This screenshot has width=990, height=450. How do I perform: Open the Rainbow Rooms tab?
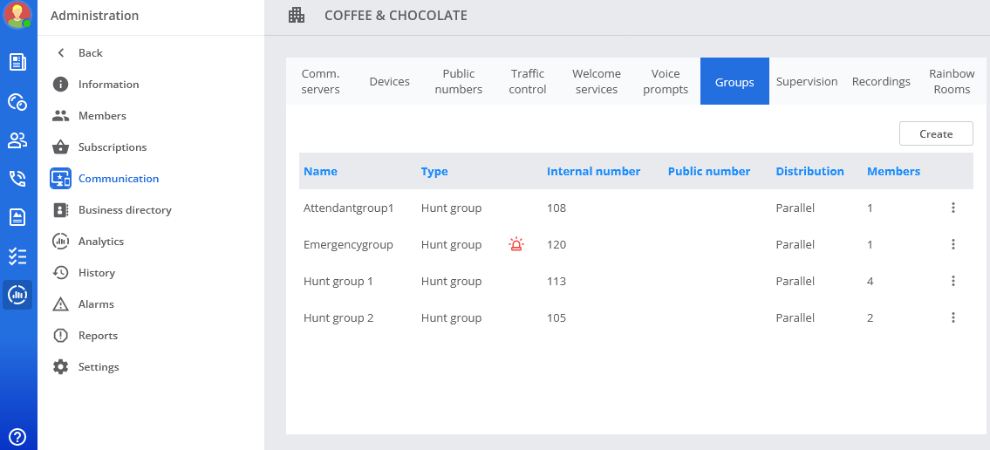tap(952, 81)
